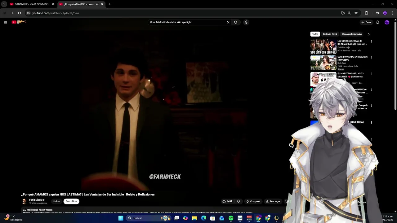Click the taskbar Buscar search box
This screenshot has width=397, height=223.
coord(149,218)
